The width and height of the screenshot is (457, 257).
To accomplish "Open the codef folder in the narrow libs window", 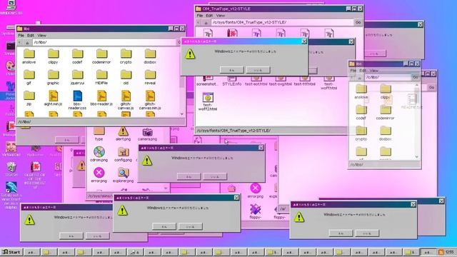I will (x=361, y=113).
